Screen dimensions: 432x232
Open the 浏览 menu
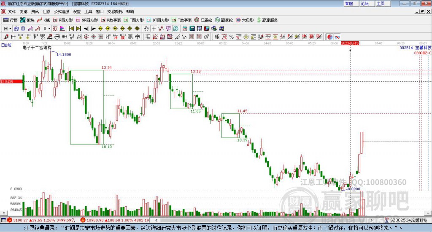[24, 11]
